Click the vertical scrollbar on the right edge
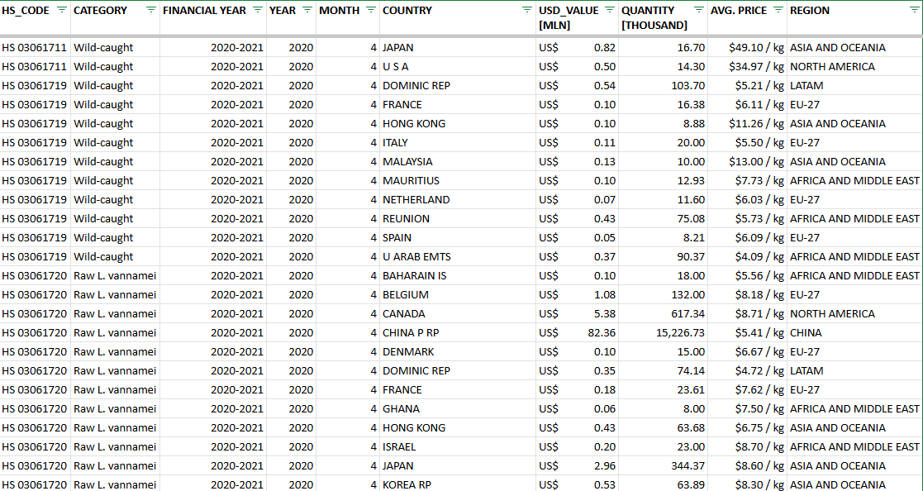The height and width of the screenshot is (491, 923). (921, 248)
